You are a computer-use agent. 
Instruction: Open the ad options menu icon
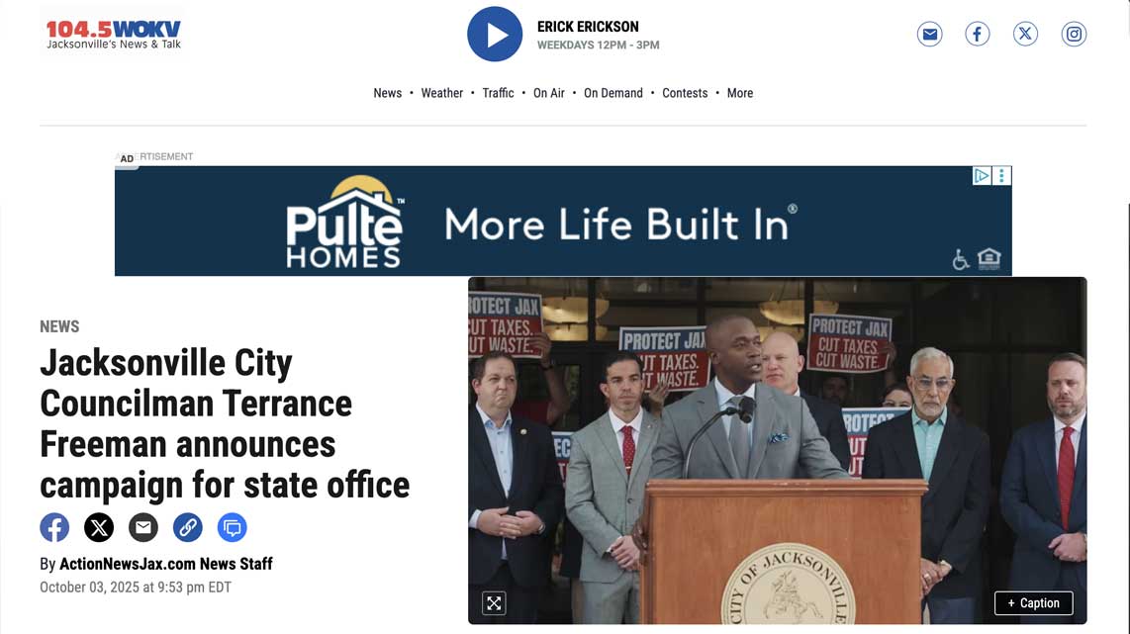pyautogui.click(x=1002, y=176)
